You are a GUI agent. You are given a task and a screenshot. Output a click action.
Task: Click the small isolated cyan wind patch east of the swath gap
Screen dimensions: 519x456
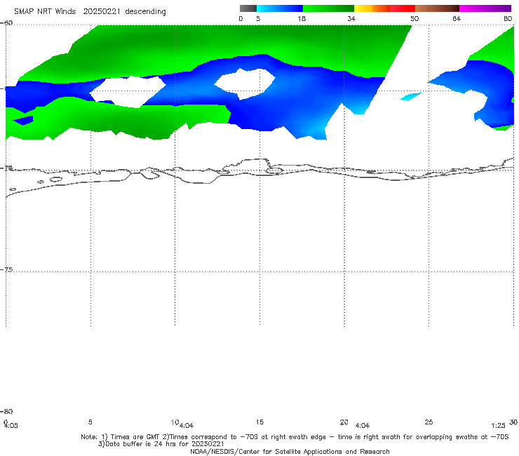click(410, 96)
